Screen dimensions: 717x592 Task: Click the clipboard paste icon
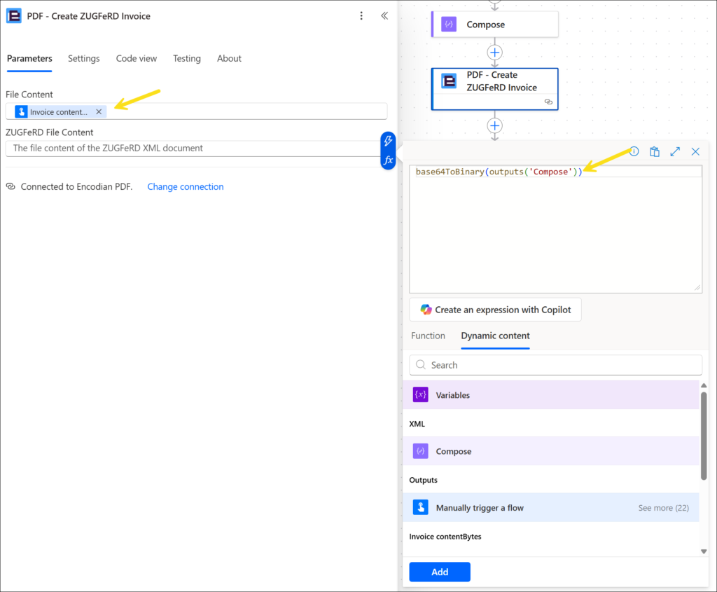pos(655,151)
